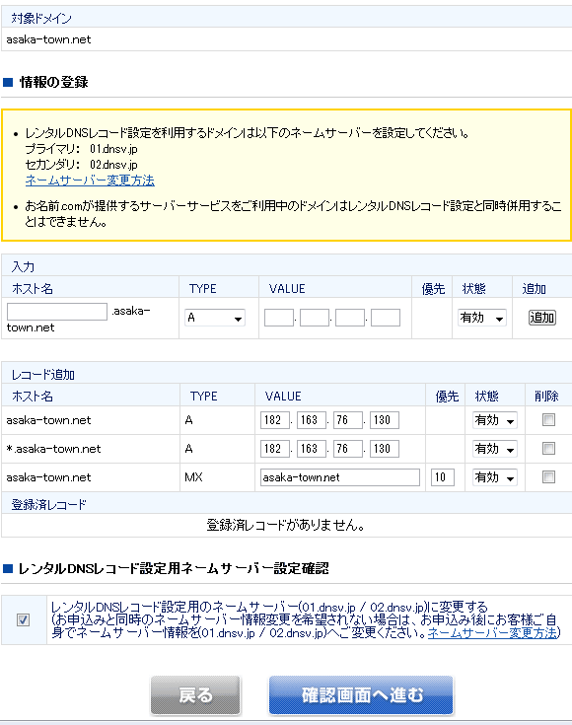Open the 状態 dropdown in the 入力 row
Viewport: 572px width, 725px height.
pyautogui.click(x=482, y=318)
